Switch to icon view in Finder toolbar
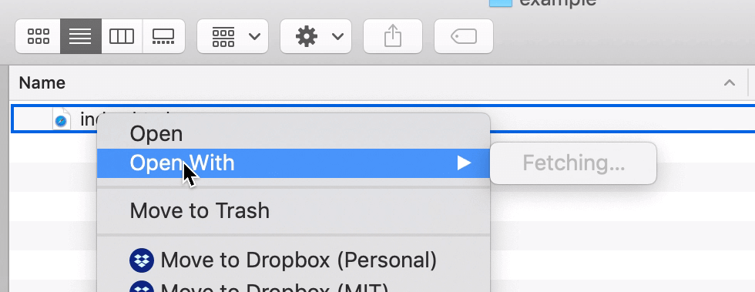This screenshot has width=755, height=292. pyautogui.click(x=38, y=36)
